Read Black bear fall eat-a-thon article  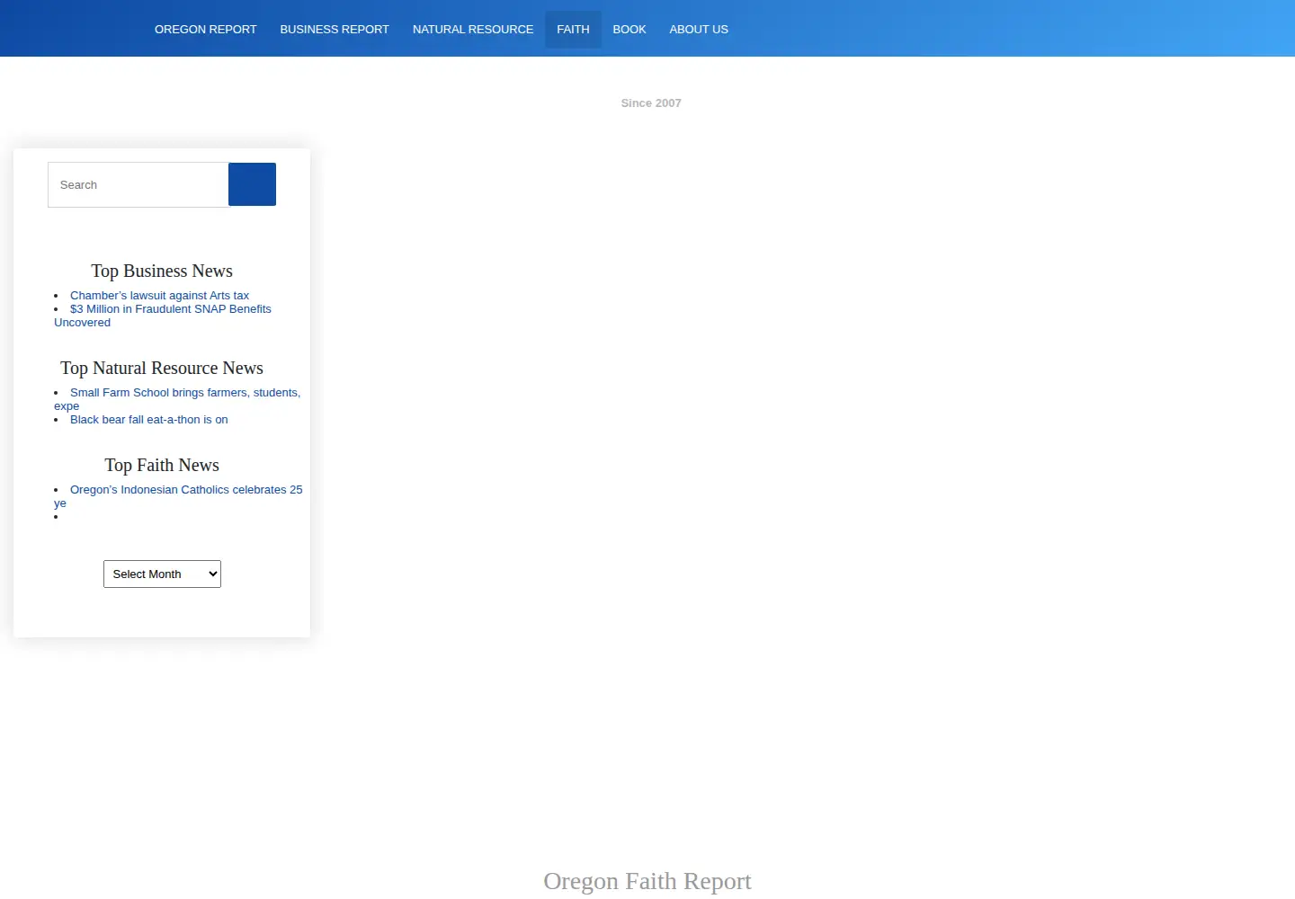tap(149, 420)
